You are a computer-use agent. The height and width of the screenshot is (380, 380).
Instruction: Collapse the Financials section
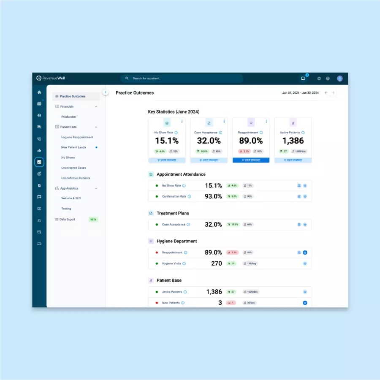[x=96, y=107]
